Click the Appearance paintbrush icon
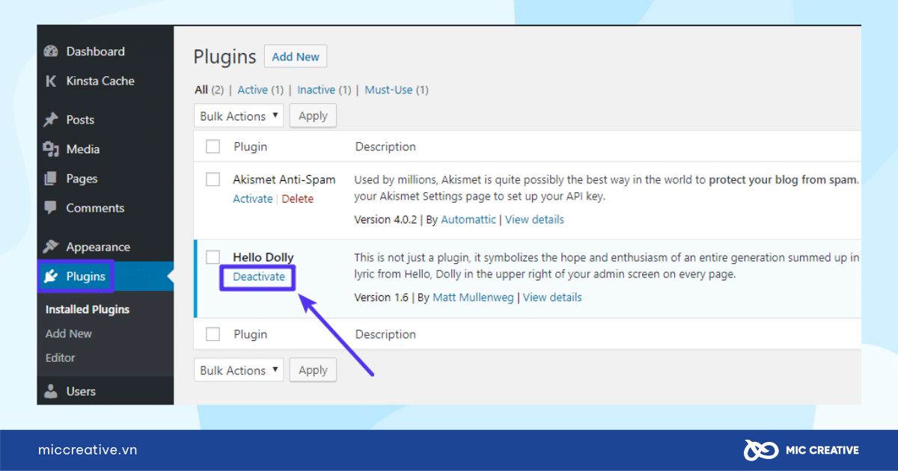Screen dimensions: 898x471 (51, 247)
